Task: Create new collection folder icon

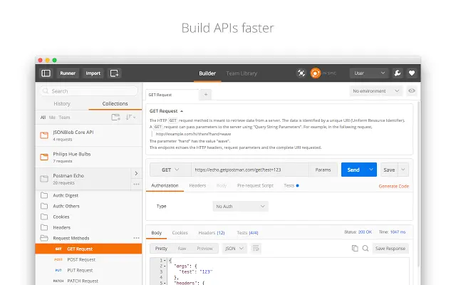Action: [x=115, y=117]
